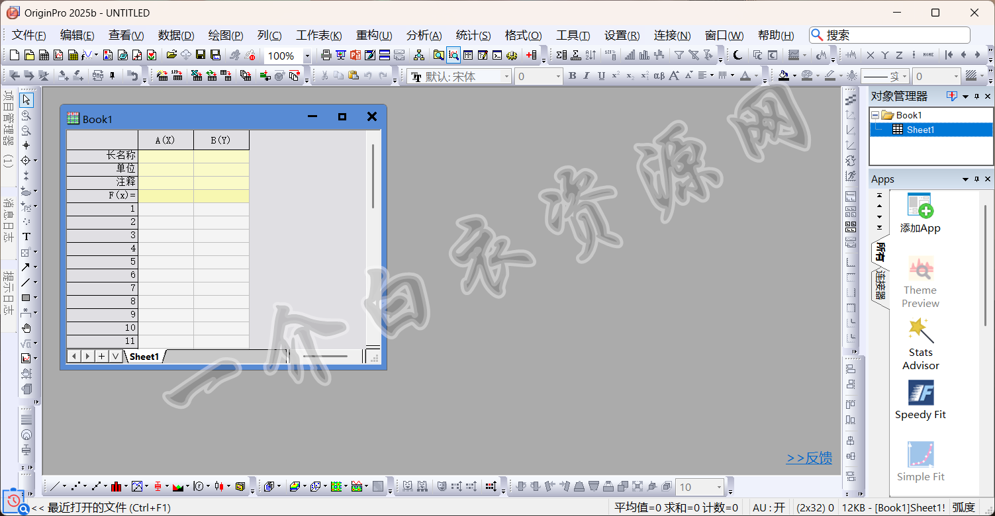The width and height of the screenshot is (995, 516).
Task: Click the Open project folder icon
Action: click(x=171, y=55)
